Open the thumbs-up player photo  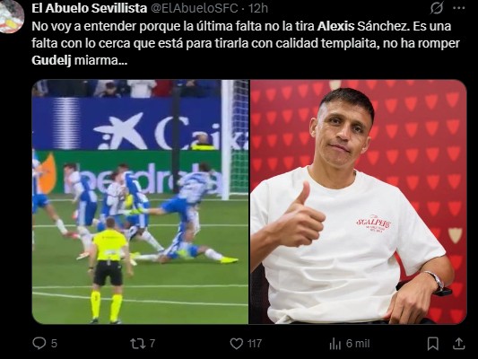tap(358, 202)
